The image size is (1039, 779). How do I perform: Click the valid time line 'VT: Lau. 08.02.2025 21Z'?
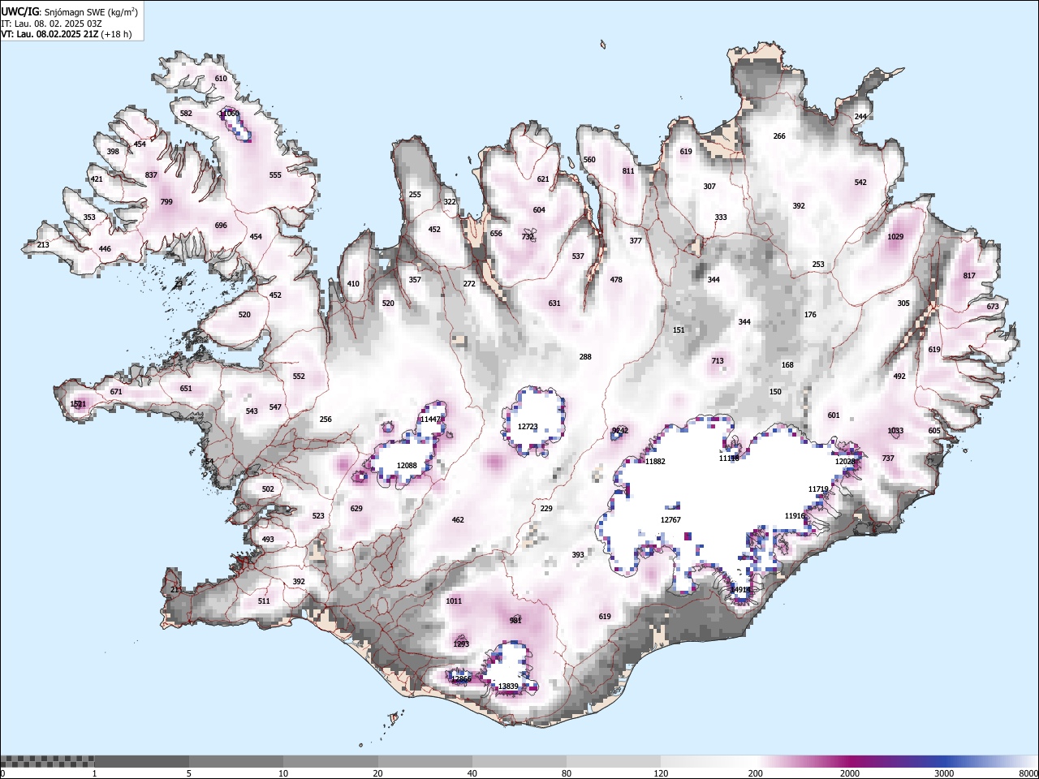pyautogui.click(x=50, y=34)
